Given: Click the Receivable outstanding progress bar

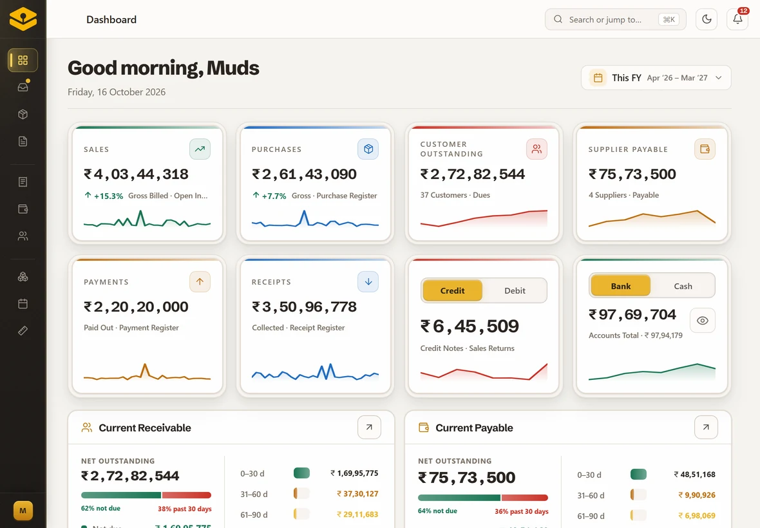Looking at the screenshot, I should click(x=146, y=495).
